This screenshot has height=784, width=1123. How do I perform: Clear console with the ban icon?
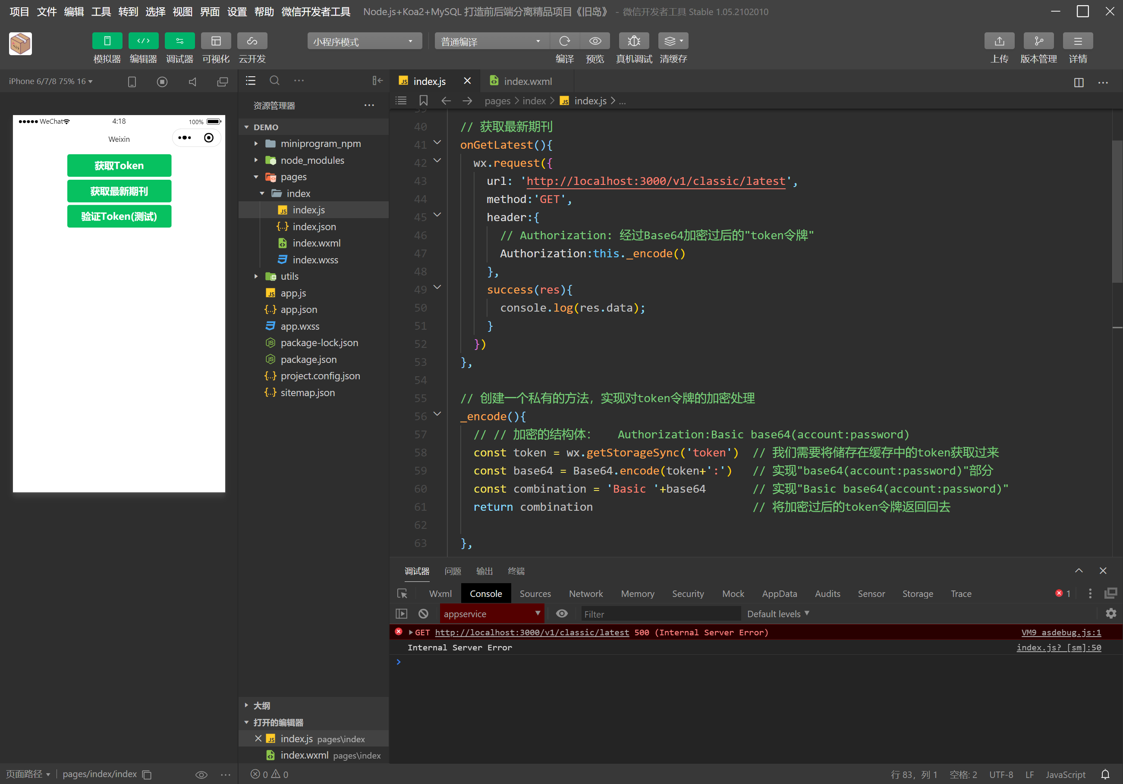pos(423,613)
